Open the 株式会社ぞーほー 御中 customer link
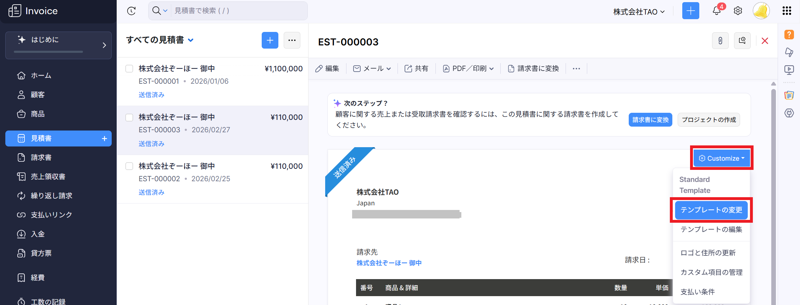800x305 pixels. (x=389, y=263)
